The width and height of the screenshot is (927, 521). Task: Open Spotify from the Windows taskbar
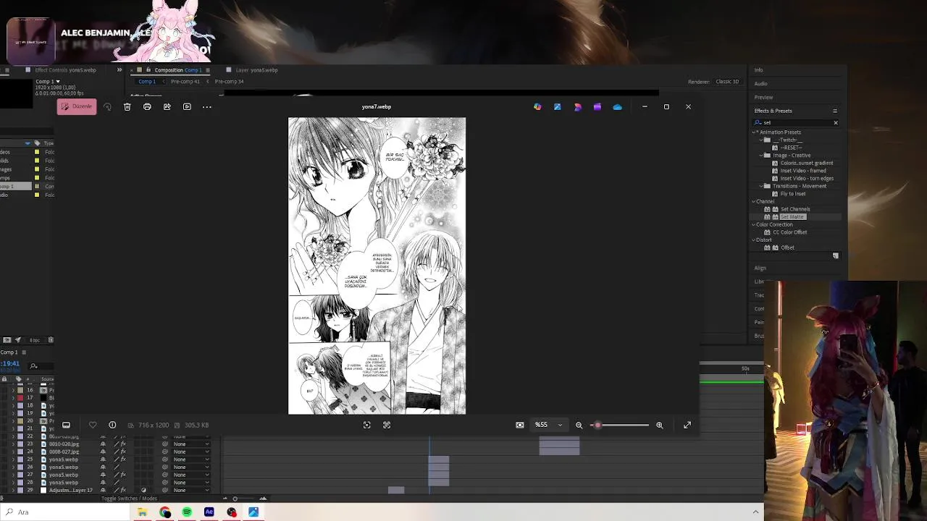tap(187, 512)
